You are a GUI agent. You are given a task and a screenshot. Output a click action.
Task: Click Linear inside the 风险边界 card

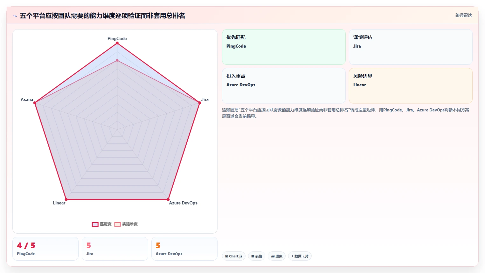coord(359,85)
